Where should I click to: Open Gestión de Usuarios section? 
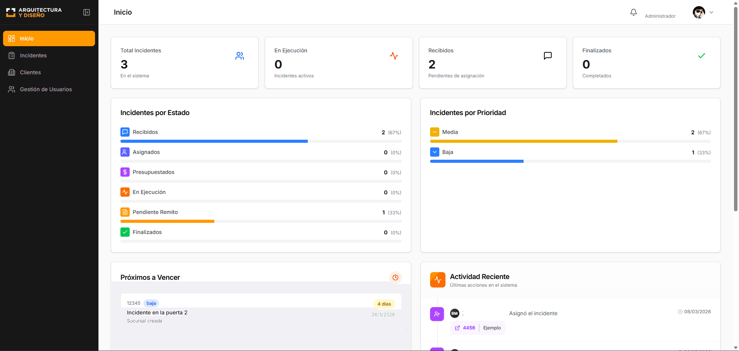coord(46,89)
